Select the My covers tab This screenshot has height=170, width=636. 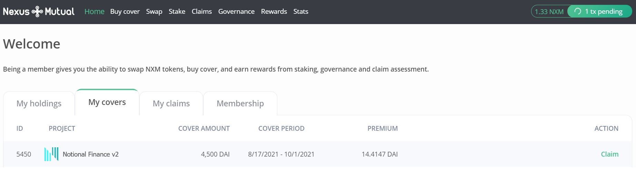click(107, 102)
